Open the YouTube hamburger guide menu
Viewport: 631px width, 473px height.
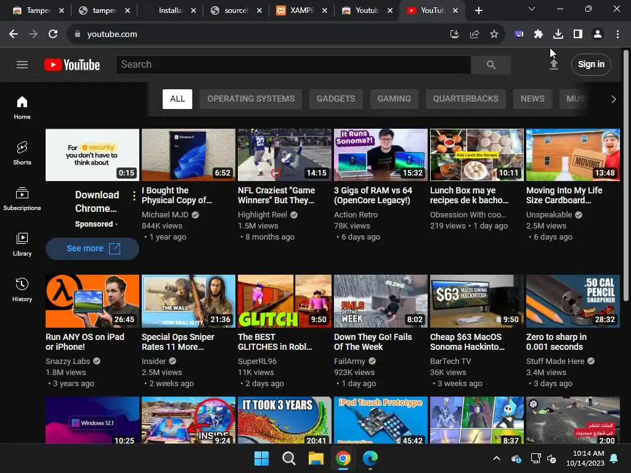click(22, 64)
